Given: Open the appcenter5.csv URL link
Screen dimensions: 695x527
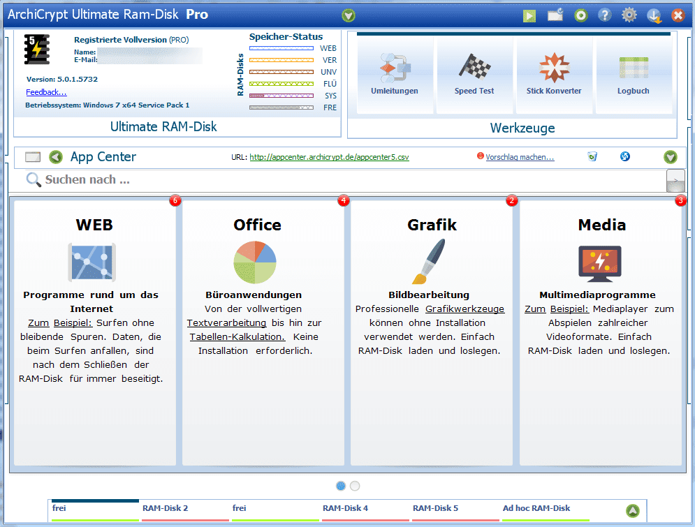Looking at the screenshot, I should 329,157.
